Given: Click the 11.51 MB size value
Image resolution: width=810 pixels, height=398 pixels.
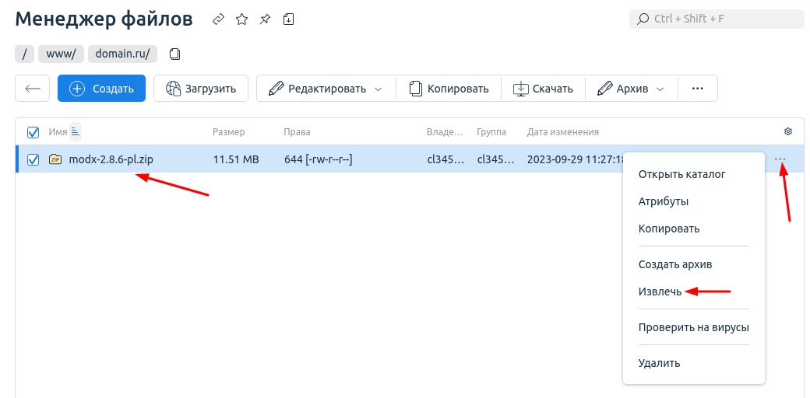Looking at the screenshot, I should pyautogui.click(x=236, y=160).
